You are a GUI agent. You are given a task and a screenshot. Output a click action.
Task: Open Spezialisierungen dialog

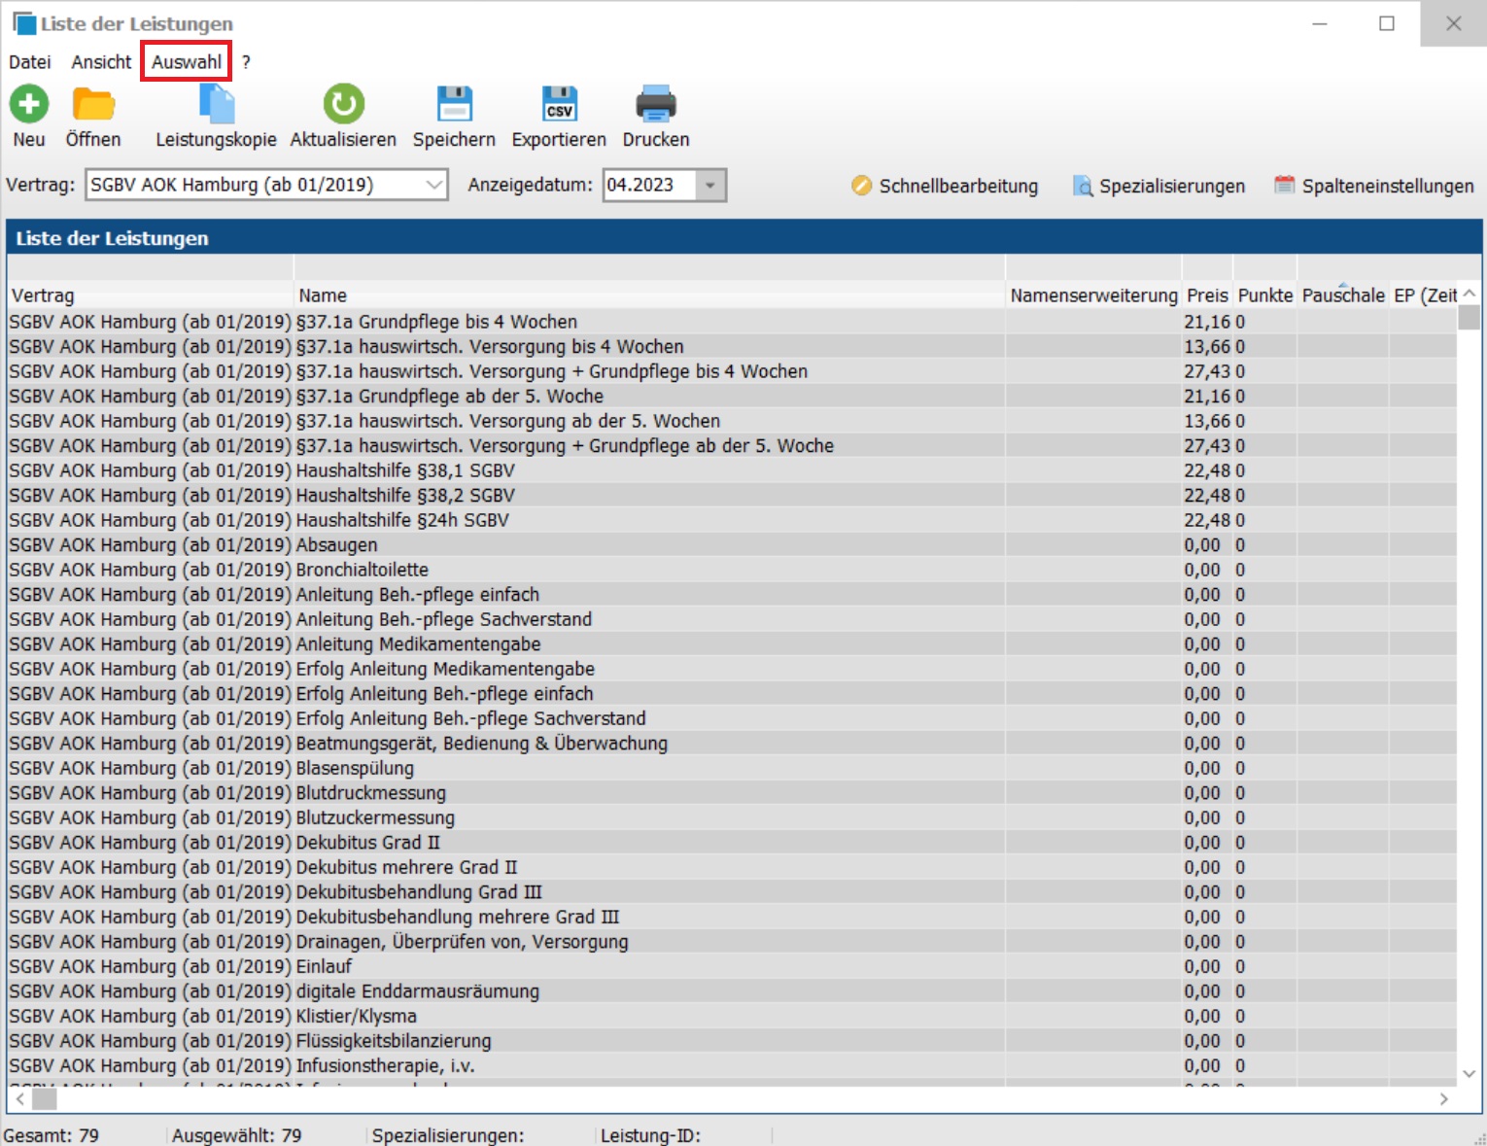(x=1158, y=186)
